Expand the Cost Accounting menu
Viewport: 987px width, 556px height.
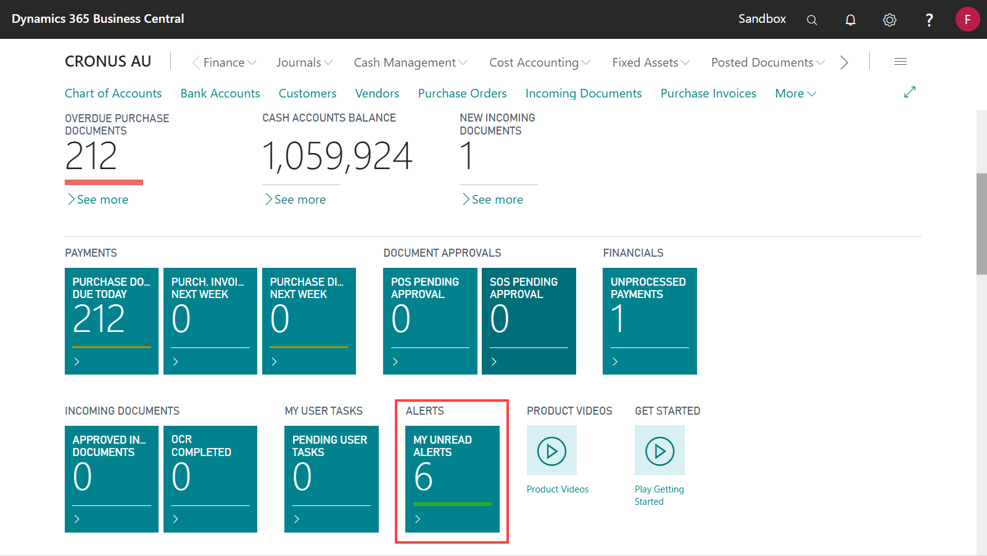(540, 62)
